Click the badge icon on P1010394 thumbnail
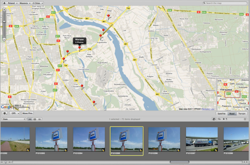250x165 pixels. pyautogui.click(x=103, y=150)
